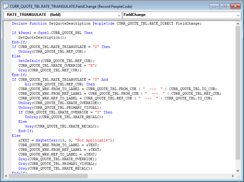Click Gray(CURR_QUOTE_TBL.PRIMARY_VISUAL) line
This screenshot has width=244, height=182.
tap(57, 164)
